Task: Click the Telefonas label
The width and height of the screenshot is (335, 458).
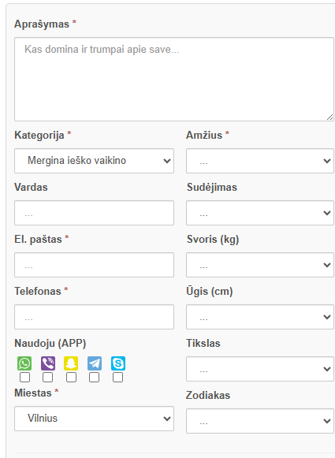Action: coord(38,291)
